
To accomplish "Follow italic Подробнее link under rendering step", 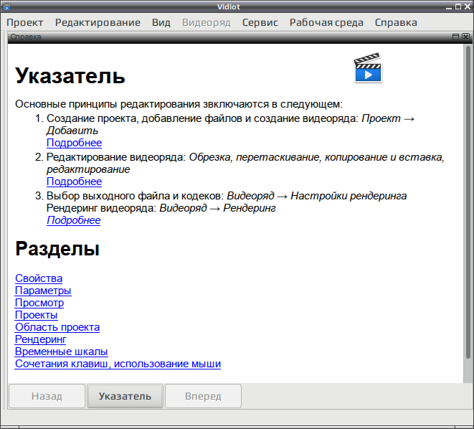I will [73, 220].
